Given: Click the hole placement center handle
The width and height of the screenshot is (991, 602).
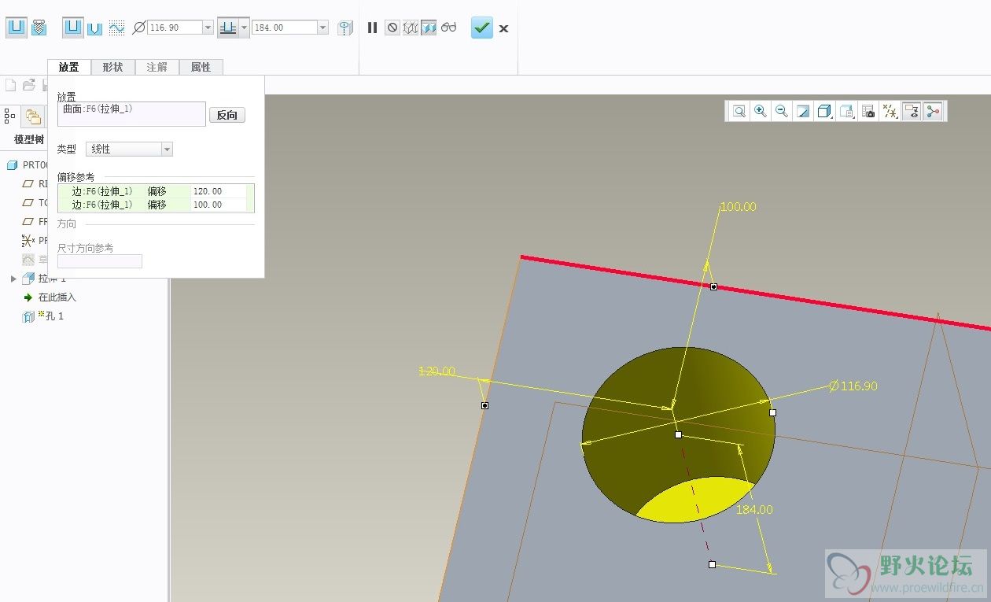Looking at the screenshot, I should pyautogui.click(x=678, y=434).
